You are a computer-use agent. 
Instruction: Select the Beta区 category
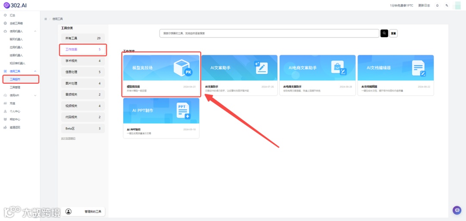coord(83,129)
